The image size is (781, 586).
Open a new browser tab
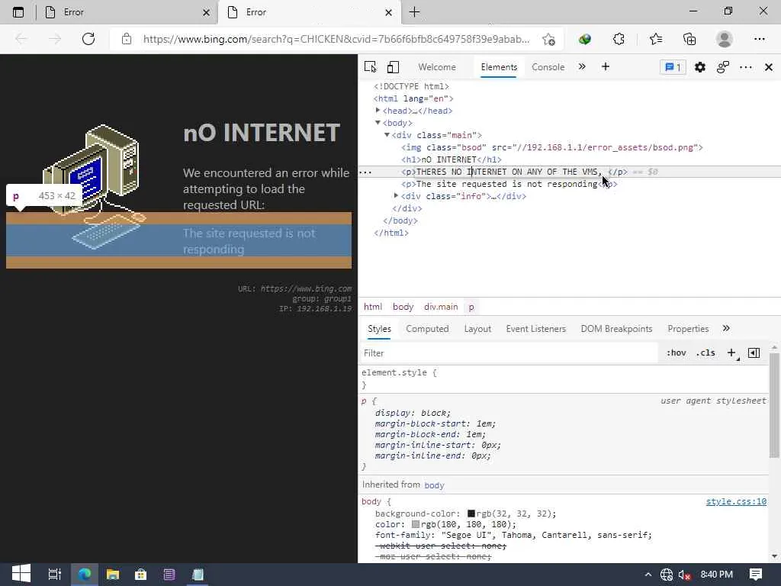414,12
